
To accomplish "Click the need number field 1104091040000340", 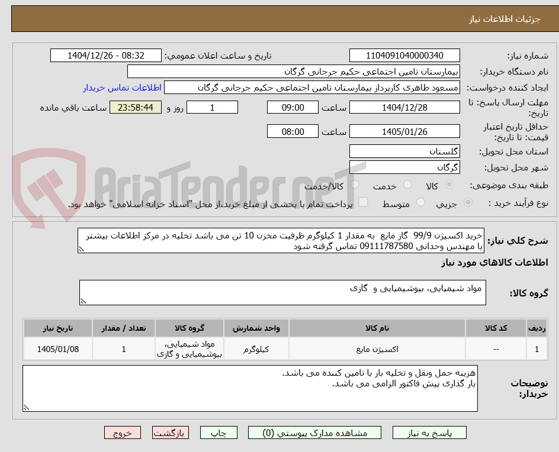I will [404, 56].
